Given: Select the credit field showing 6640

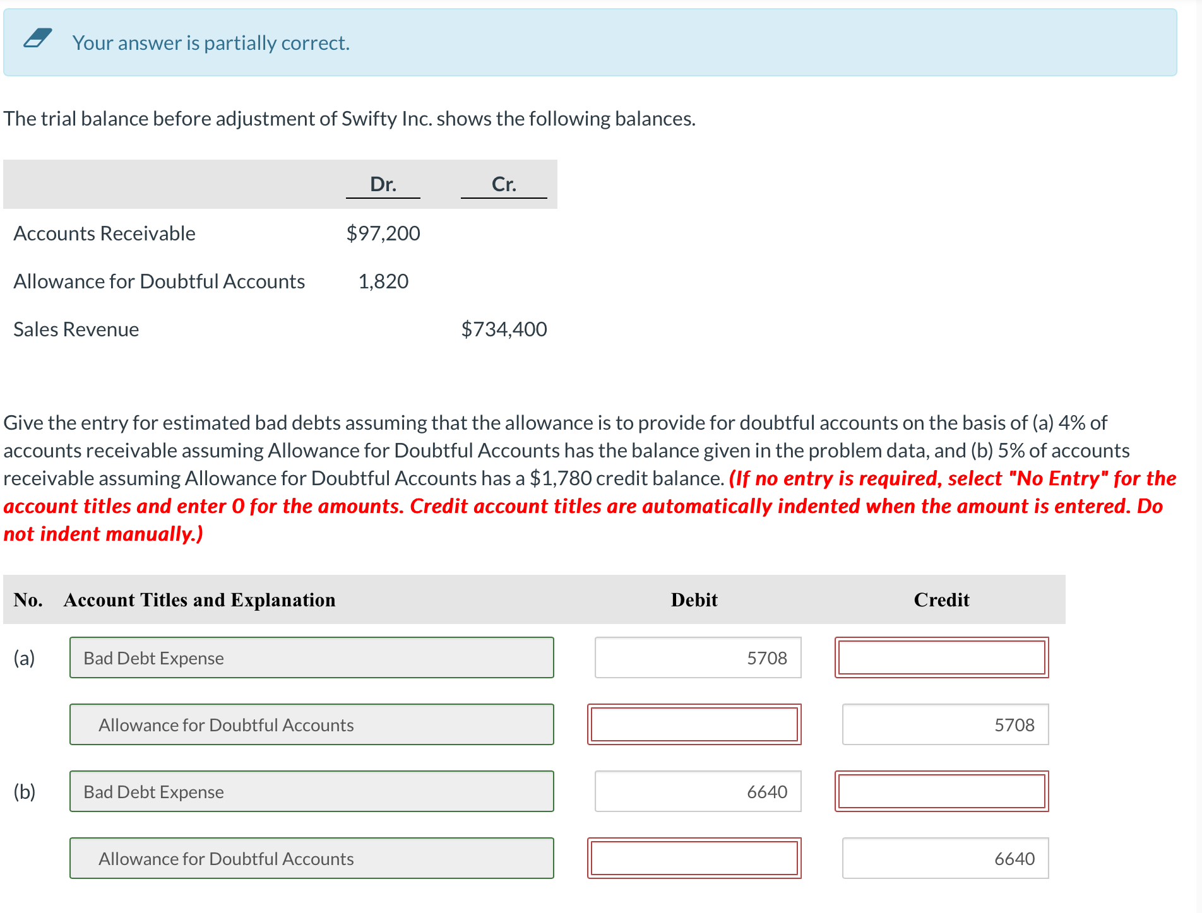Looking at the screenshot, I should pos(944,858).
